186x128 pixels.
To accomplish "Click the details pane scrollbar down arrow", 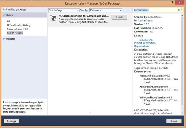I will pos(182,113).
